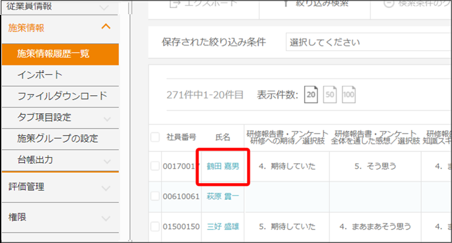The width and height of the screenshot is (452, 243).
Task: Open employee link 鶴田 嘉男
Action: pos(223,166)
